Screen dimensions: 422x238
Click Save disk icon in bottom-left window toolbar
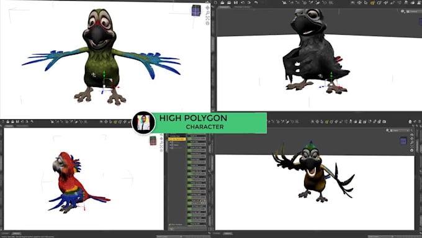click(17, 122)
